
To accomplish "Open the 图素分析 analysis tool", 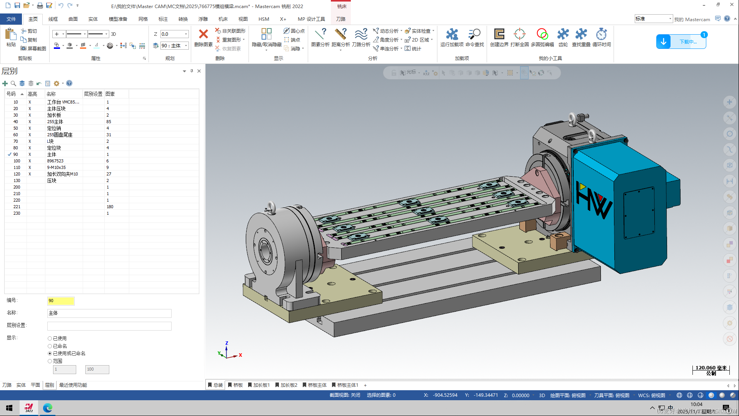I will pos(320,35).
